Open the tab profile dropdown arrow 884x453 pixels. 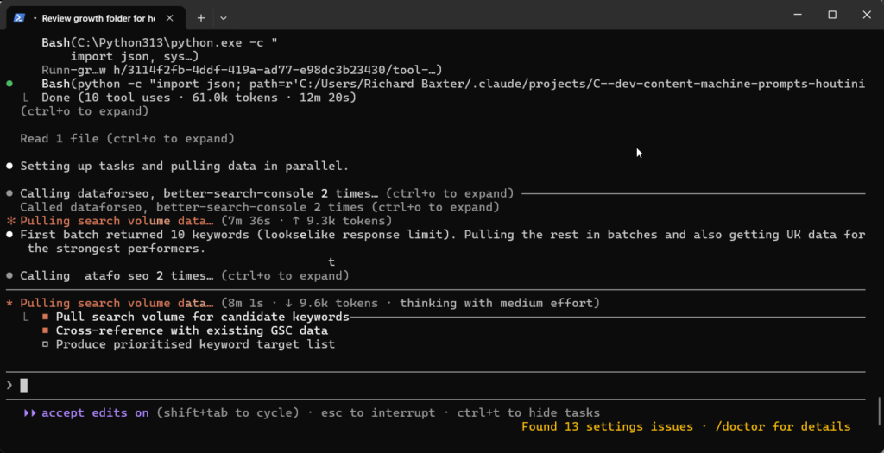(224, 17)
